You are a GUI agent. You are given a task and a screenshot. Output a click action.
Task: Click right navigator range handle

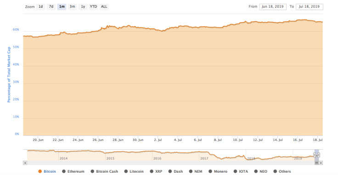tap(319, 155)
